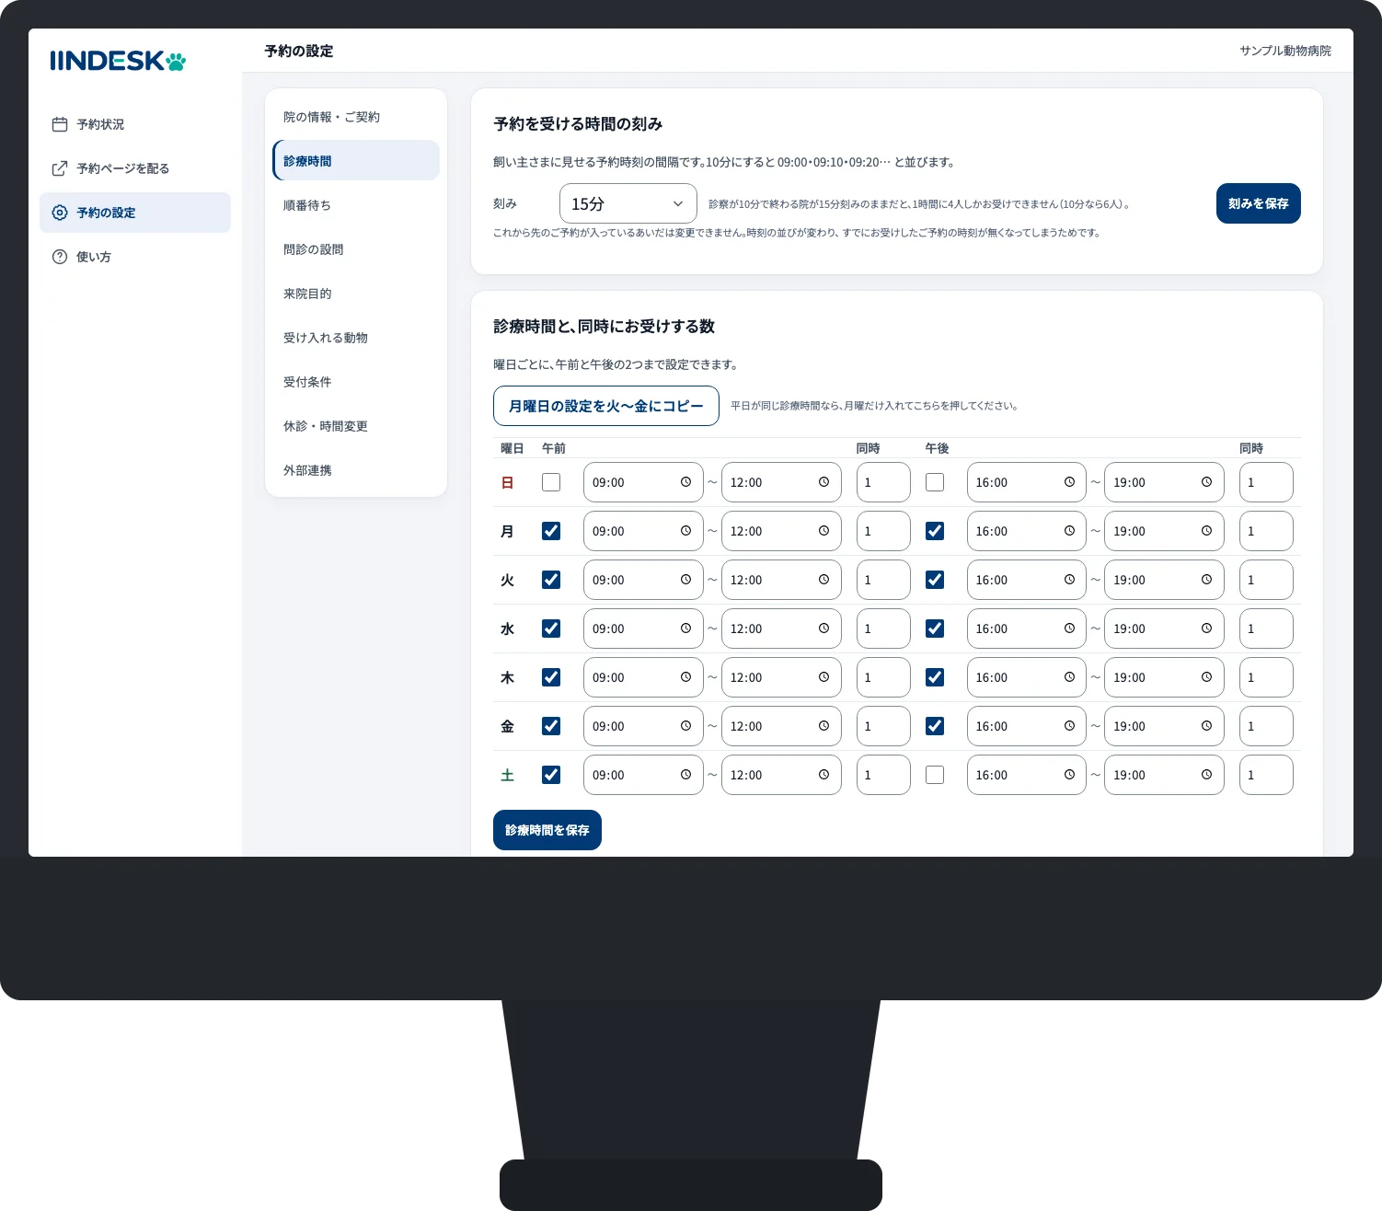The image size is (1382, 1211).
Task: Open clock picker for Monday morning end time
Action: click(x=823, y=531)
